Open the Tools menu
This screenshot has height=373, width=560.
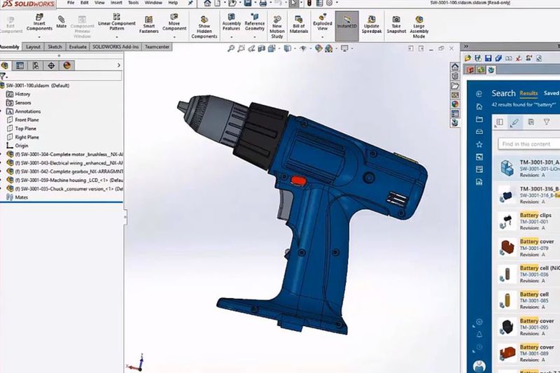(x=133, y=3)
